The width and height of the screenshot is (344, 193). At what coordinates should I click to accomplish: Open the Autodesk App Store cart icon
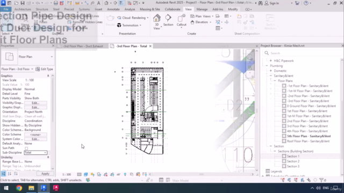[x=297, y=3]
